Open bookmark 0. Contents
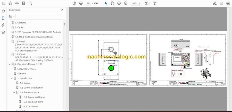This screenshot has height=112, width=232. point(20,23)
